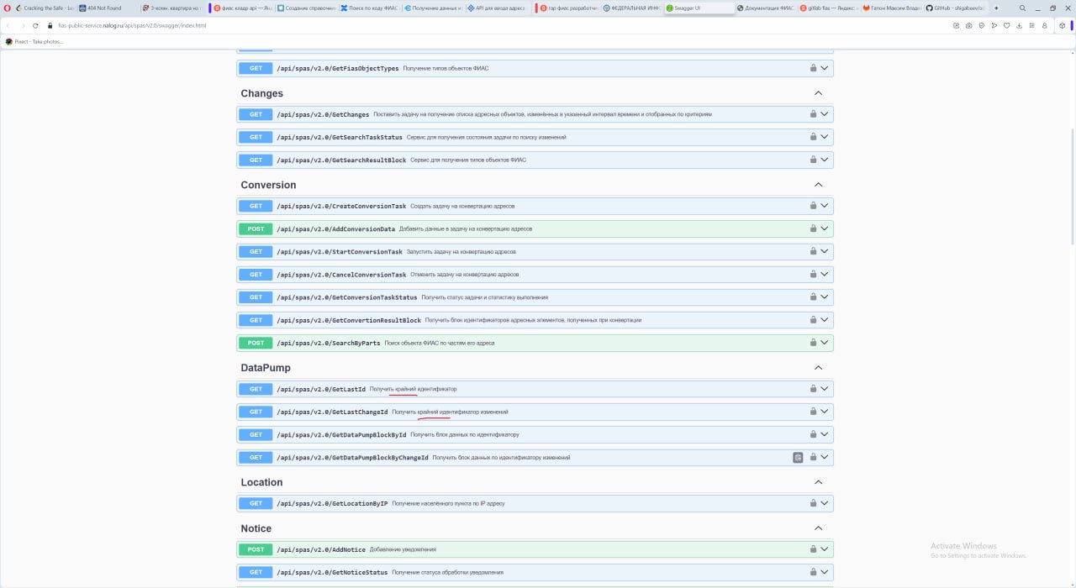The image size is (1076, 588).
Task: Open the browser snapshot camera icon
Action: tap(968, 25)
